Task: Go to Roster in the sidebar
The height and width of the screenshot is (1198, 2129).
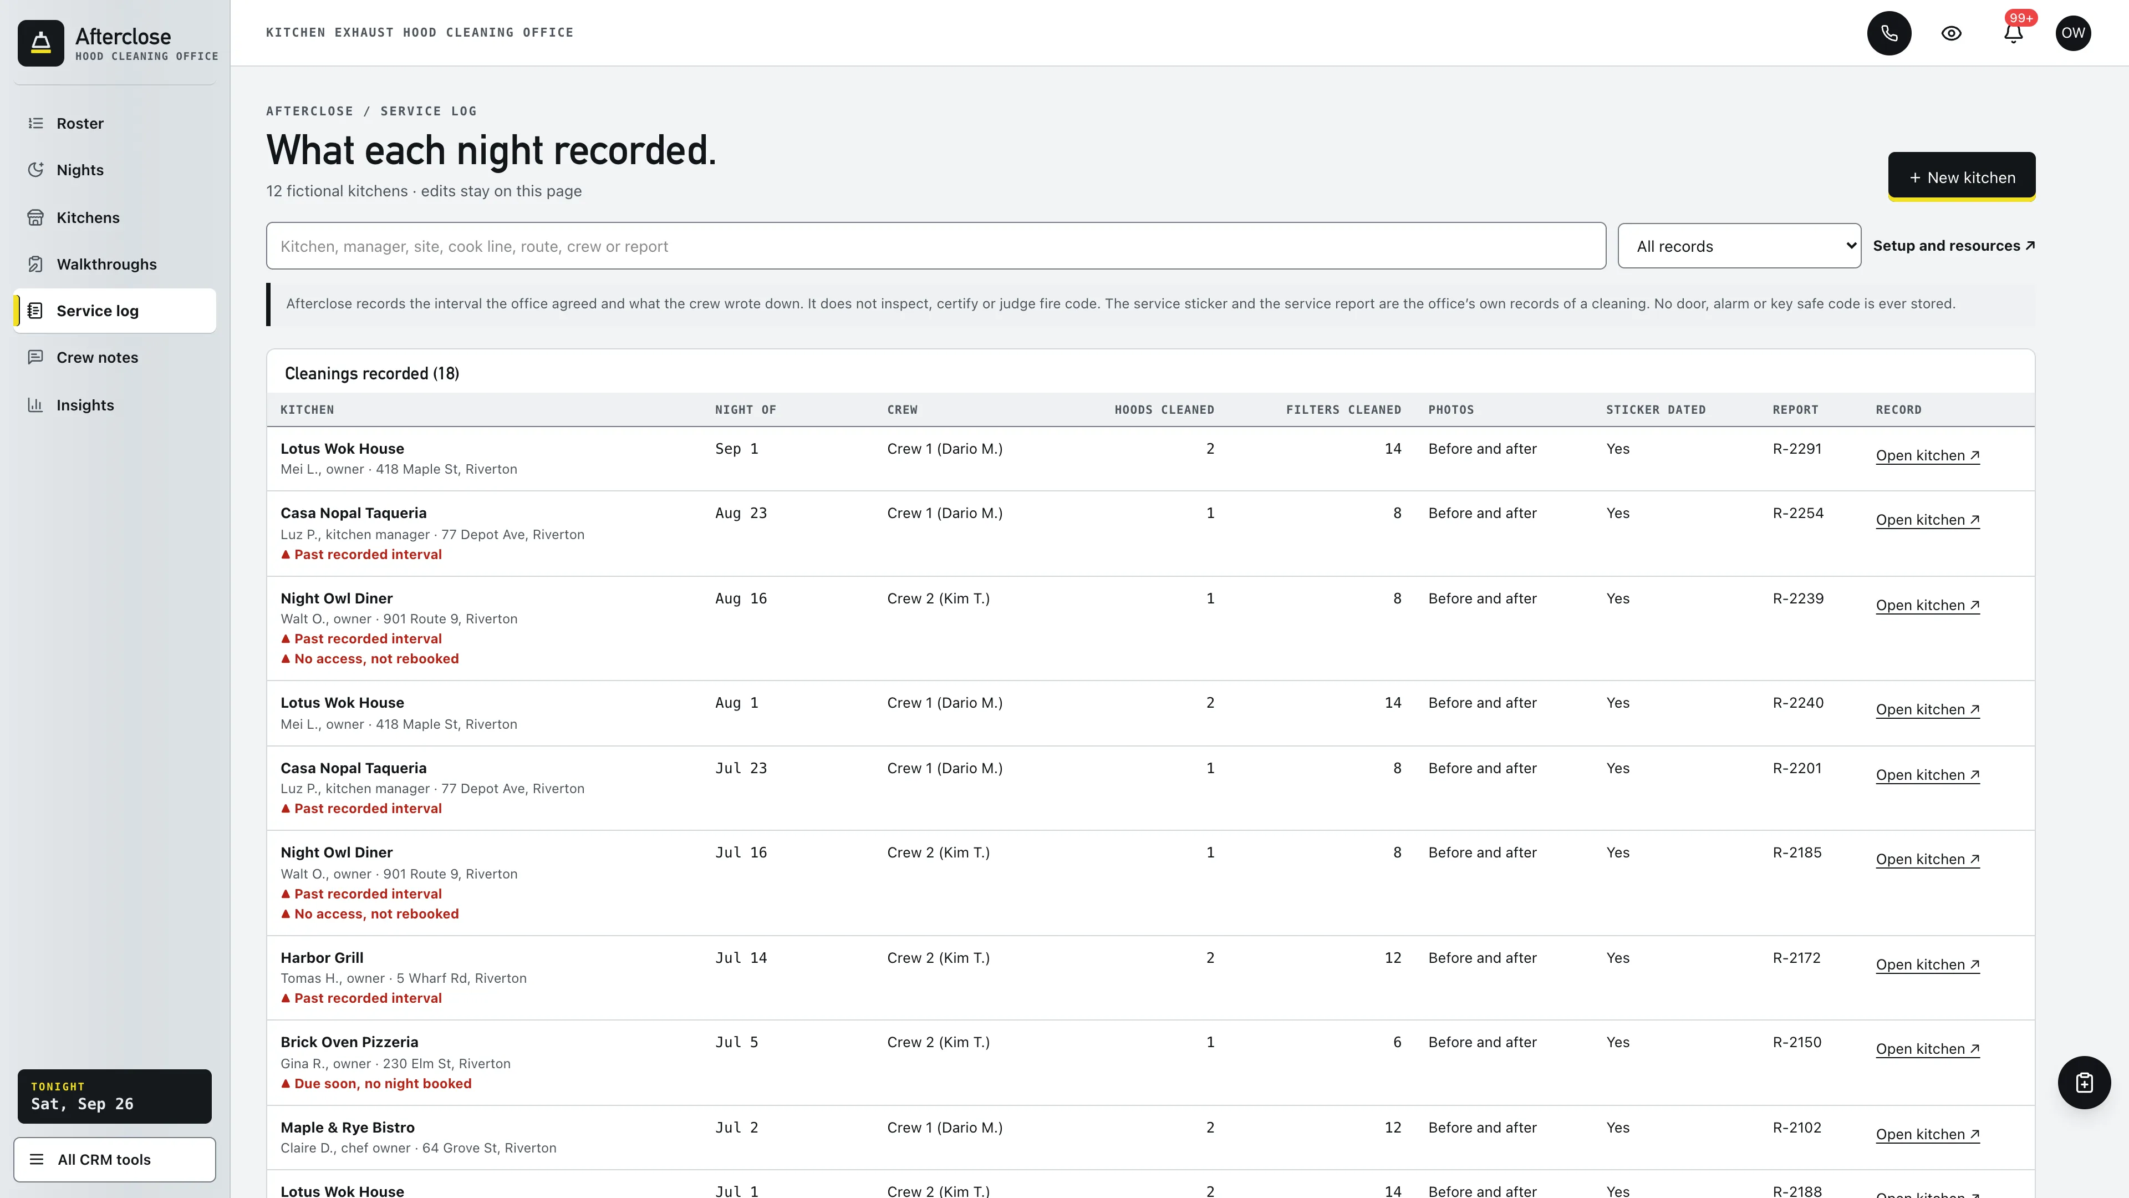Action: pos(115,123)
